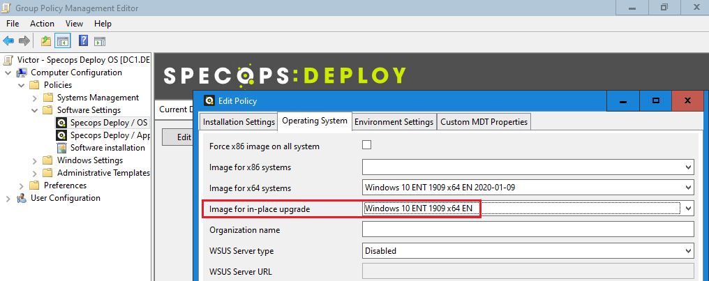Open the Image for in-place upgrade dropdown
The image size is (709, 281).
pyautogui.click(x=689, y=208)
